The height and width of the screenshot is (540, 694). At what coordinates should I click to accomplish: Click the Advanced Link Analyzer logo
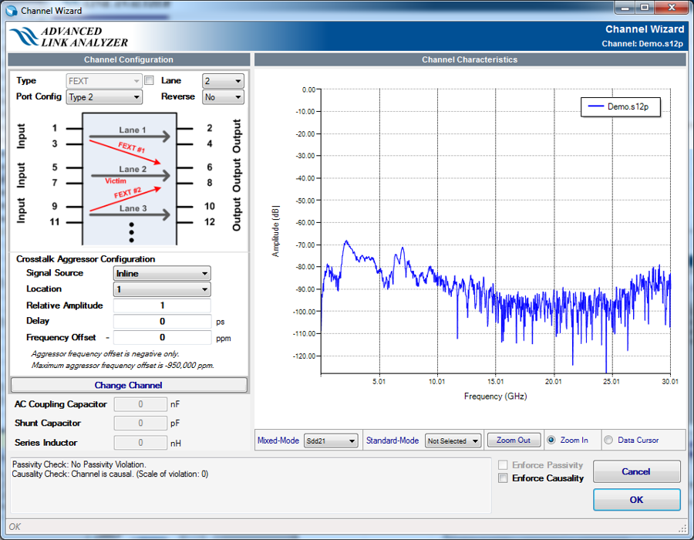tap(68, 37)
